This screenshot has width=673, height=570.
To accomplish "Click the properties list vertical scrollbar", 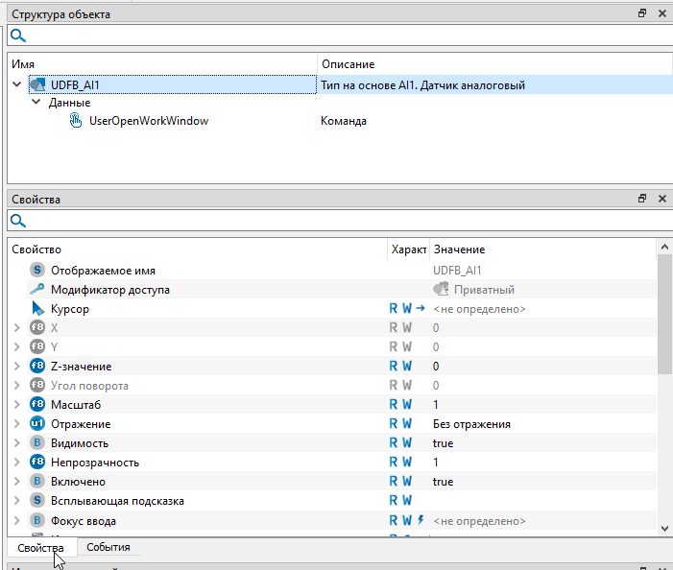I will coord(664,317).
